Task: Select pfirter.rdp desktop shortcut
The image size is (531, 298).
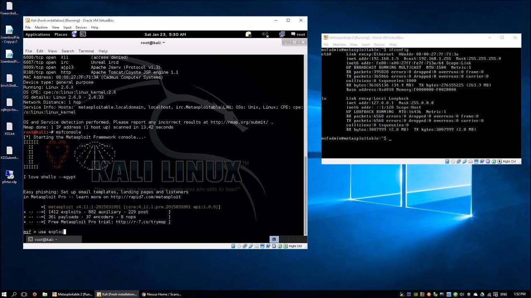Action: tap(10, 177)
